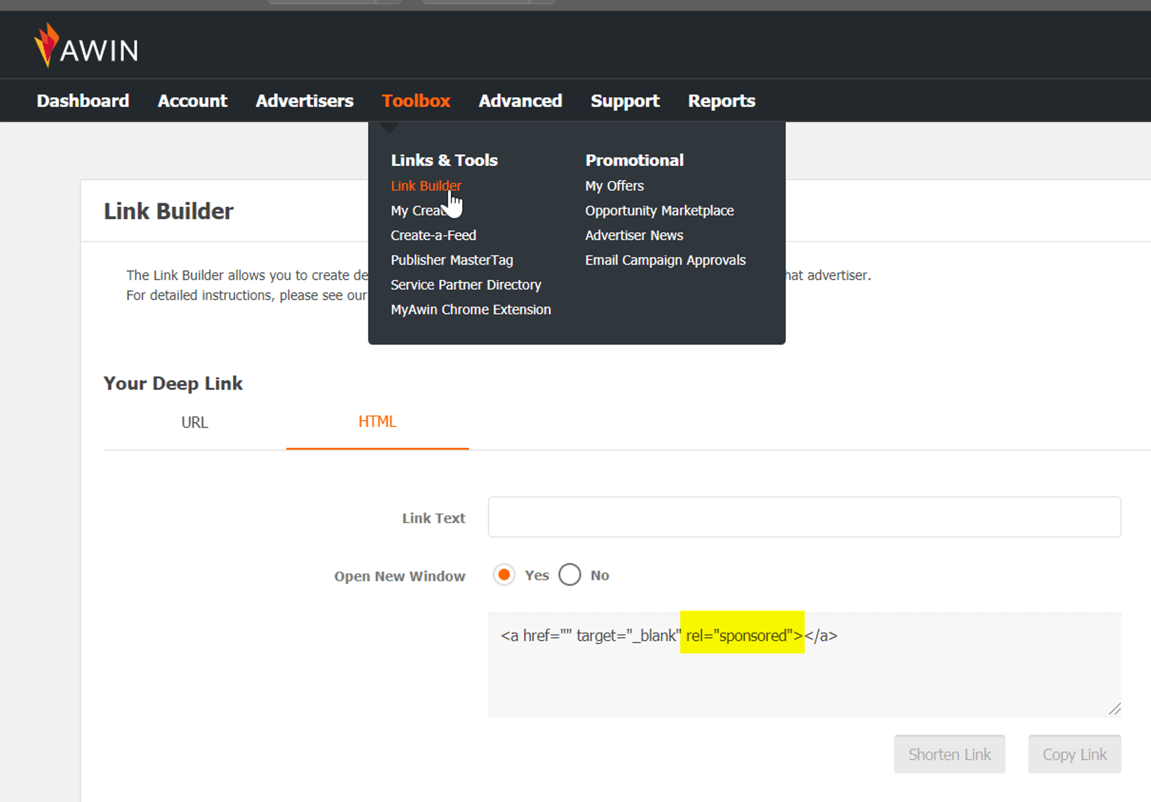The image size is (1151, 802).
Task: Expand the Reports menu
Action: click(x=721, y=101)
